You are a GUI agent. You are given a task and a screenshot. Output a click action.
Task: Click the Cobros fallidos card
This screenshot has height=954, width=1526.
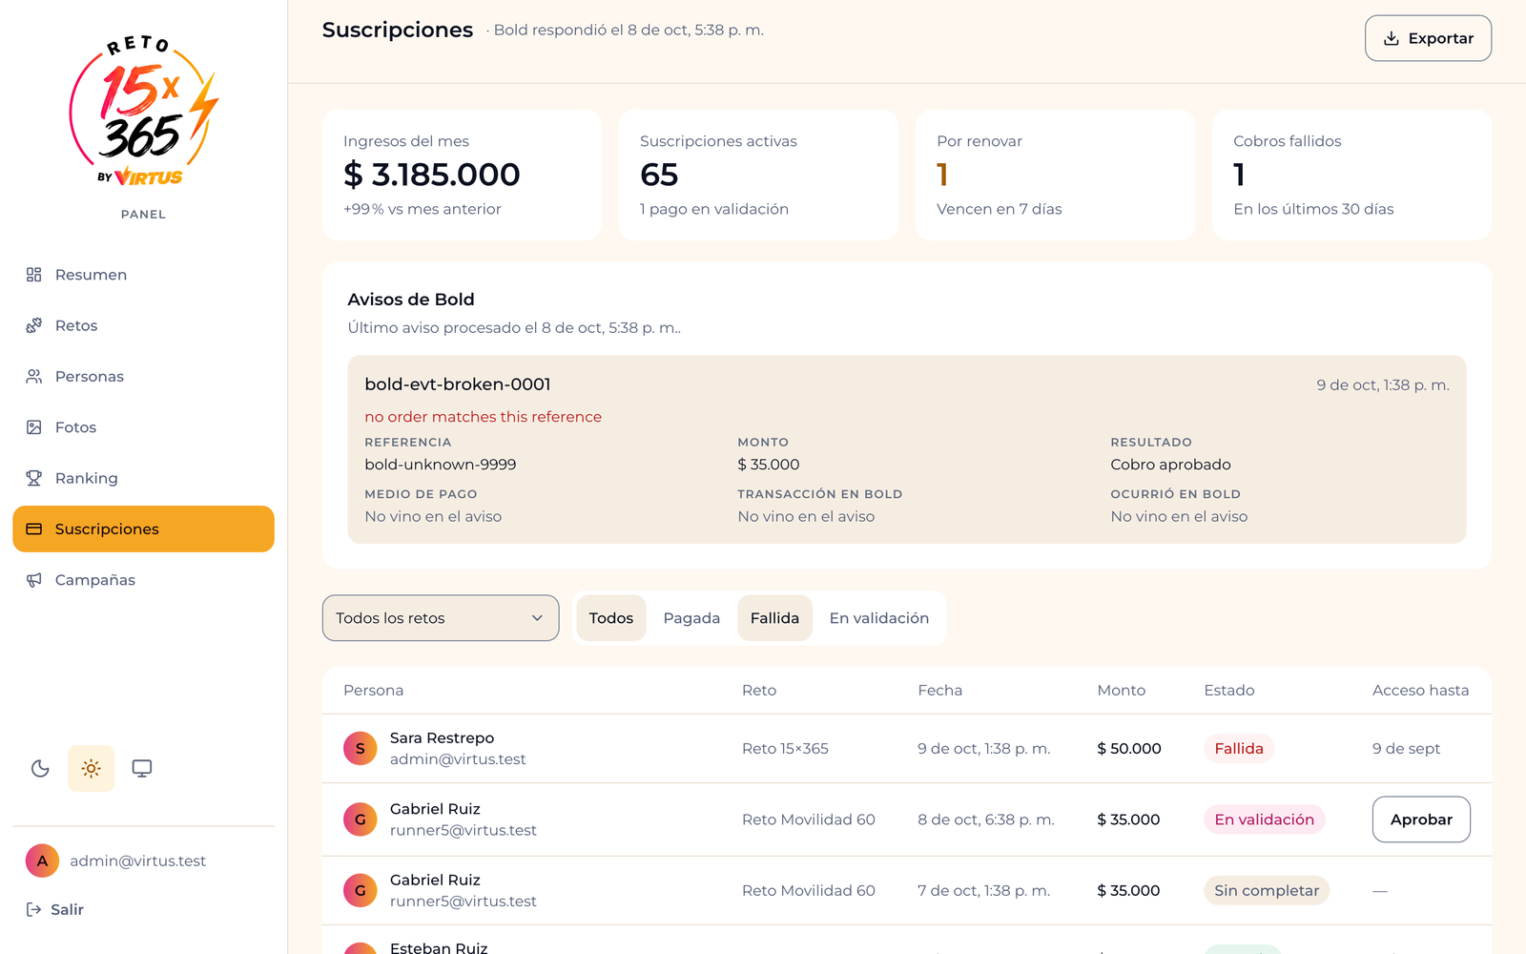click(x=1351, y=175)
